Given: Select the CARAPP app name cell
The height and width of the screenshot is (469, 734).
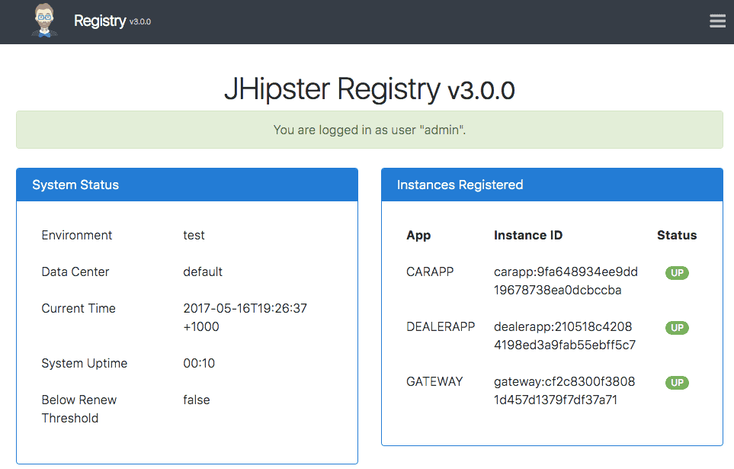Looking at the screenshot, I should (x=430, y=271).
